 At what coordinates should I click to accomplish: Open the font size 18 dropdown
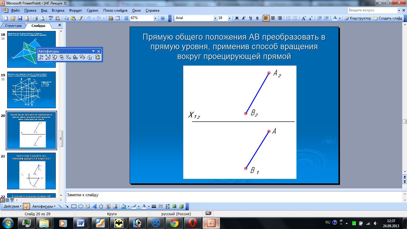pos(229,18)
